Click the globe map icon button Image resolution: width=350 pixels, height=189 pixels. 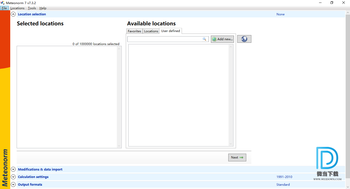(244, 39)
